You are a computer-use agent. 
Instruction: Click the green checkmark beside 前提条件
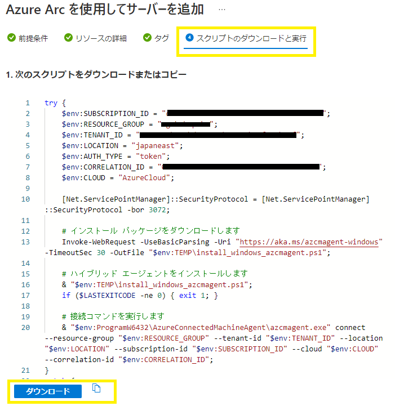point(11,38)
